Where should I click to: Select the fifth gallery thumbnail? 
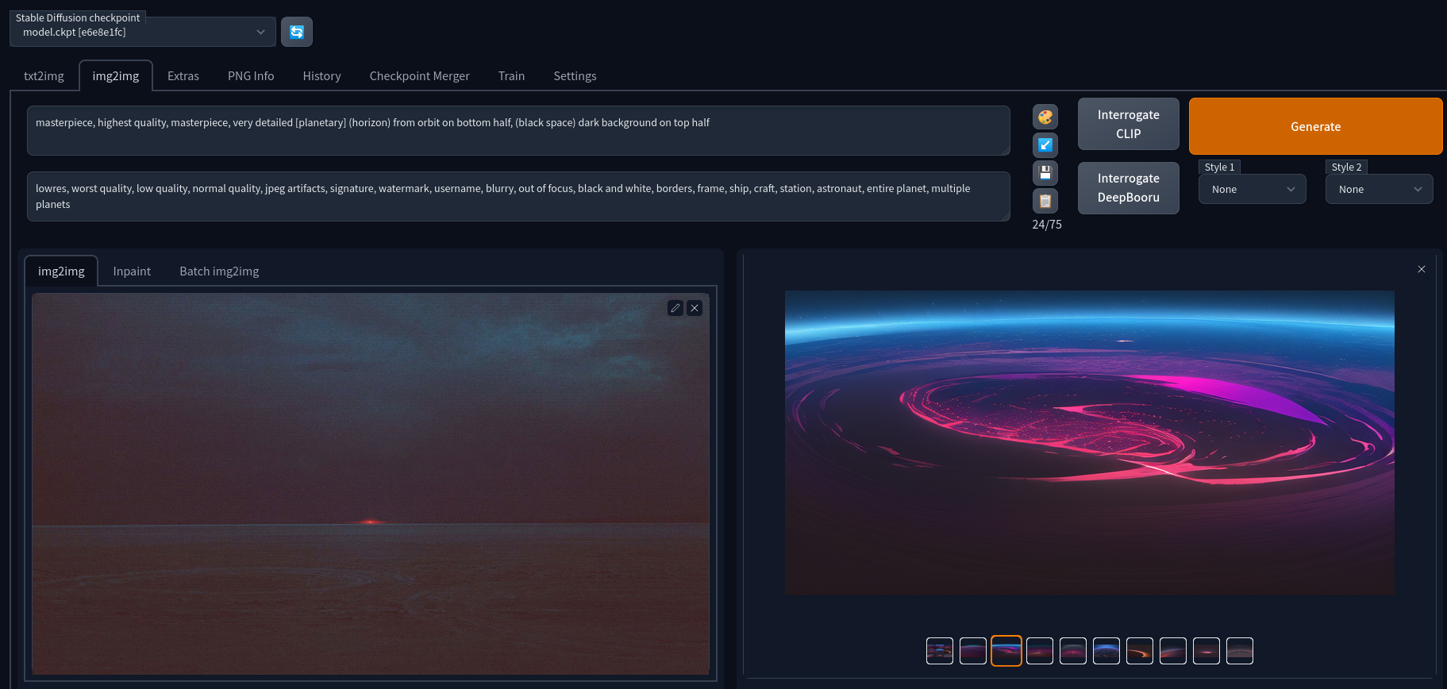(1073, 651)
